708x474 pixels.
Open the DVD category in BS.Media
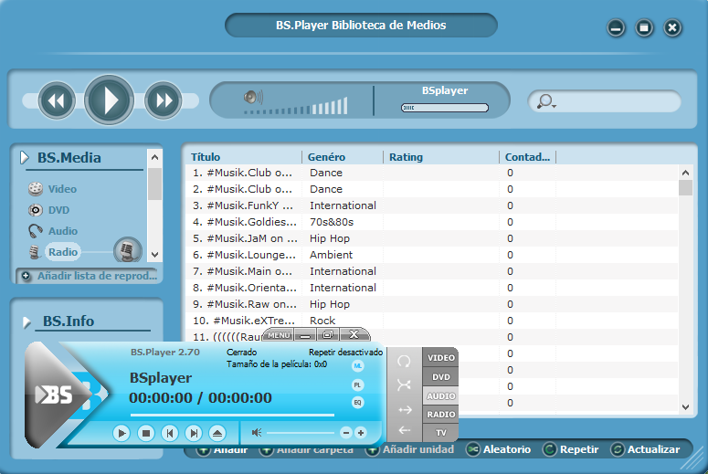(58, 210)
